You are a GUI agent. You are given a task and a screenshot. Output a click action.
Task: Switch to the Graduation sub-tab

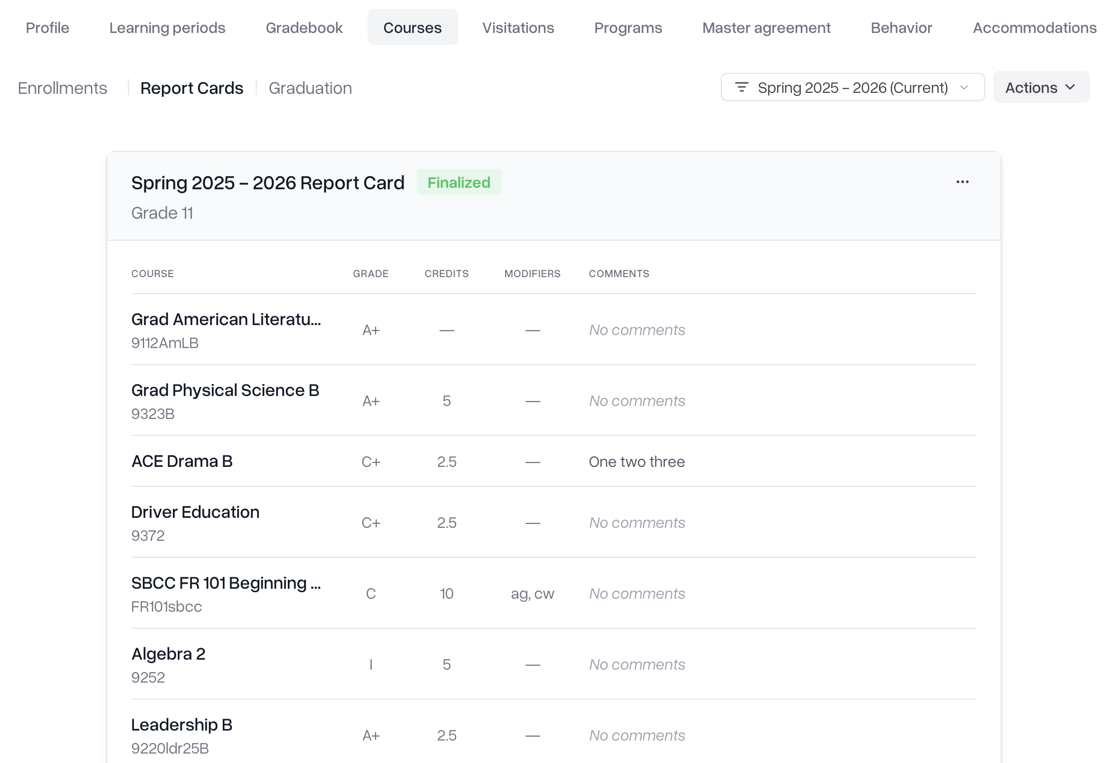coord(310,88)
